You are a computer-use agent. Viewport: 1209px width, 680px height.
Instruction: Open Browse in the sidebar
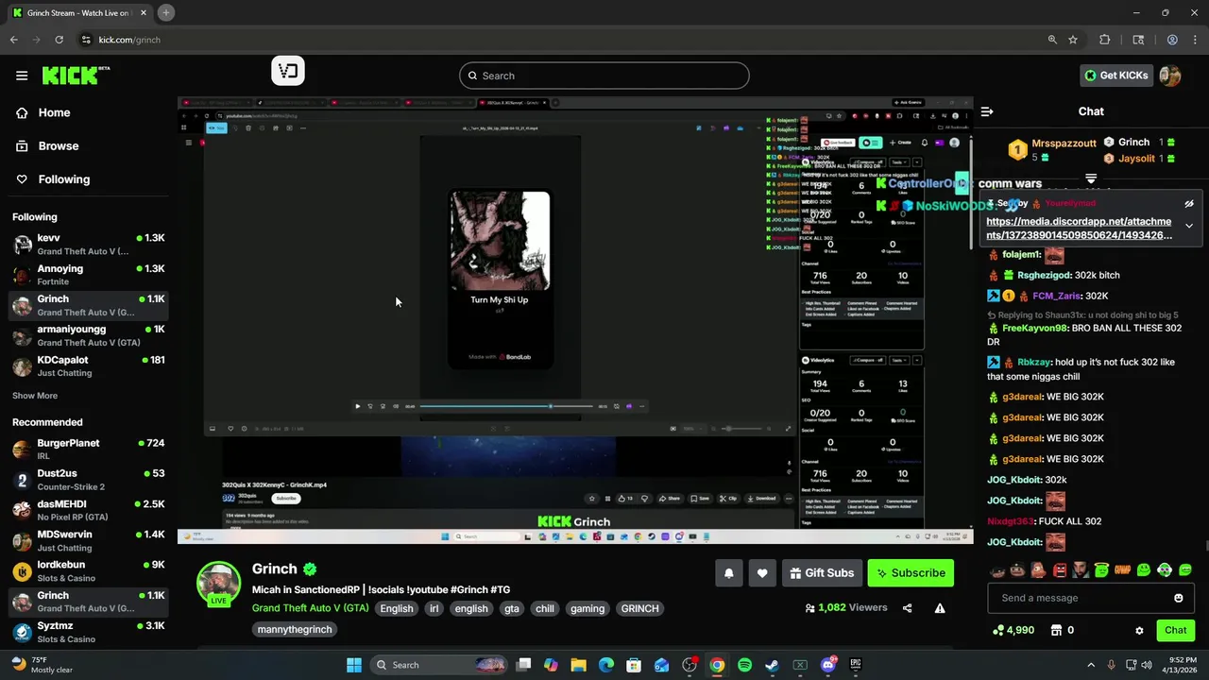(58, 145)
